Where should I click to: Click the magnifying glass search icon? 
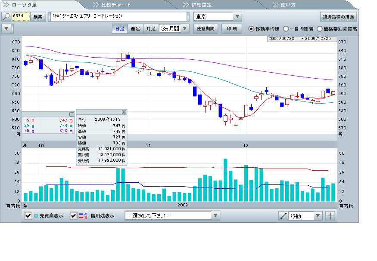6,17
